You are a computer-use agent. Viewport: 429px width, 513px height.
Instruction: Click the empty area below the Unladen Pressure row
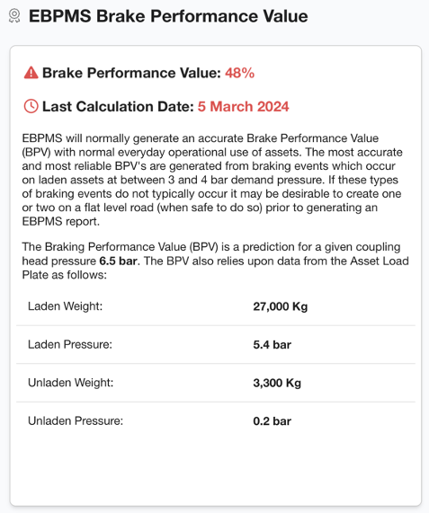point(216,468)
